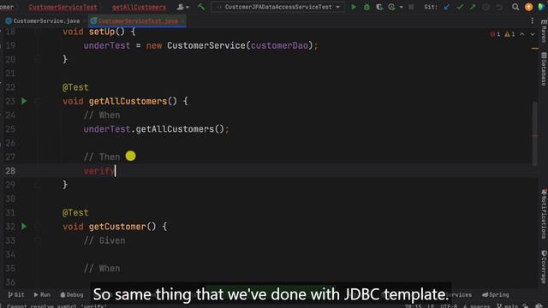The image size is (548, 308).
Task: Start debugging with the bug icon in the toolbar
Action: (x=366, y=7)
